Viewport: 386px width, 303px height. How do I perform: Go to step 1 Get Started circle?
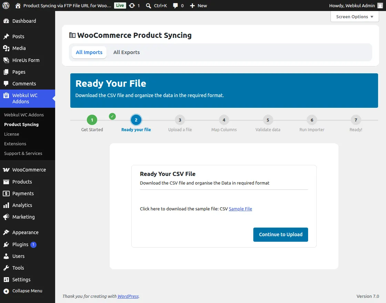click(92, 120)
